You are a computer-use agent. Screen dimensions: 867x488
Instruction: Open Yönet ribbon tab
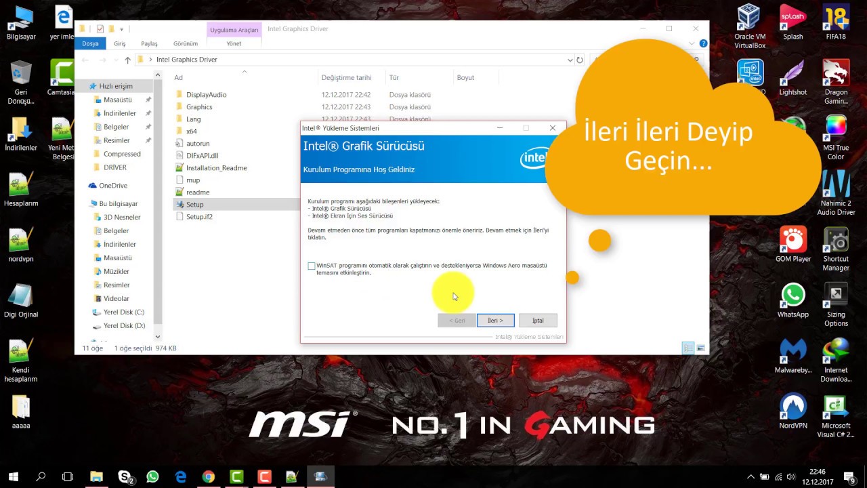(234, 43)
